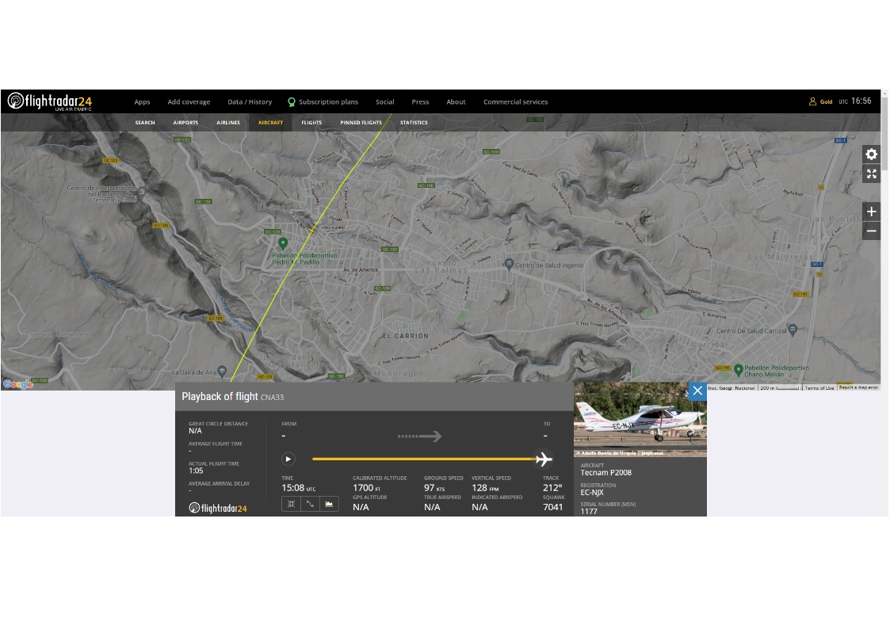Screen dimensions: 890x629
Task: Open Commercial services menu
Action: coord(515,102)
